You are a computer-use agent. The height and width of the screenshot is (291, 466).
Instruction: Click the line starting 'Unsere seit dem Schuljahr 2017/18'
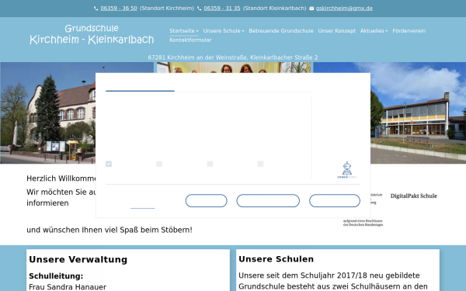(329, 275)
